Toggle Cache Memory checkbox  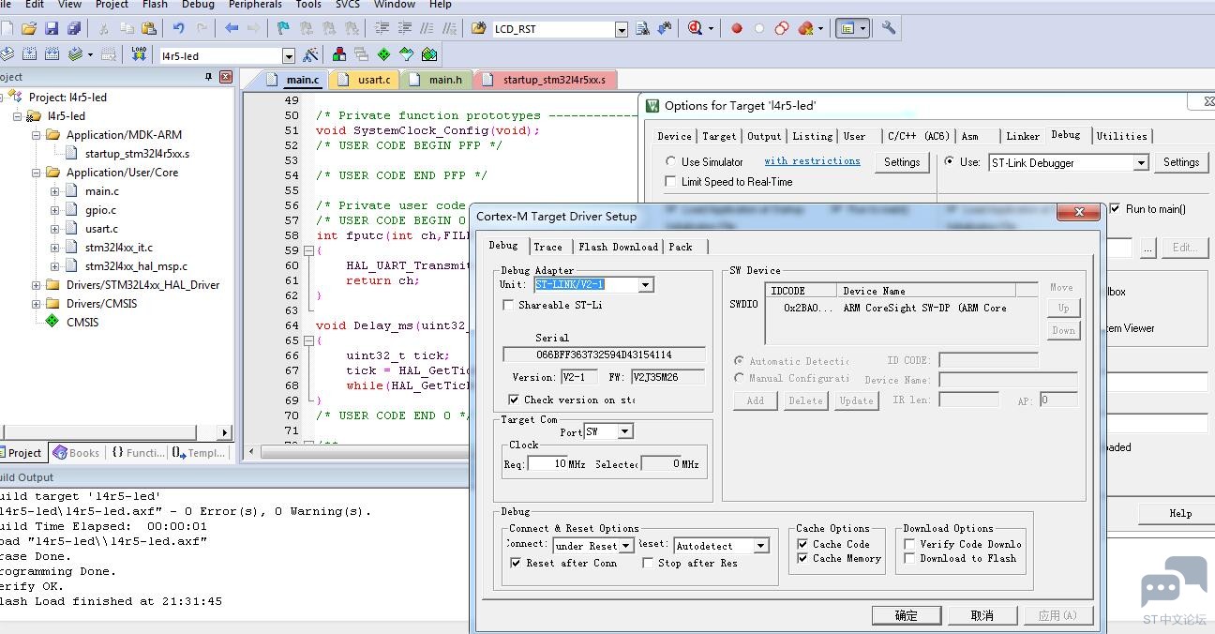point(802,558)
